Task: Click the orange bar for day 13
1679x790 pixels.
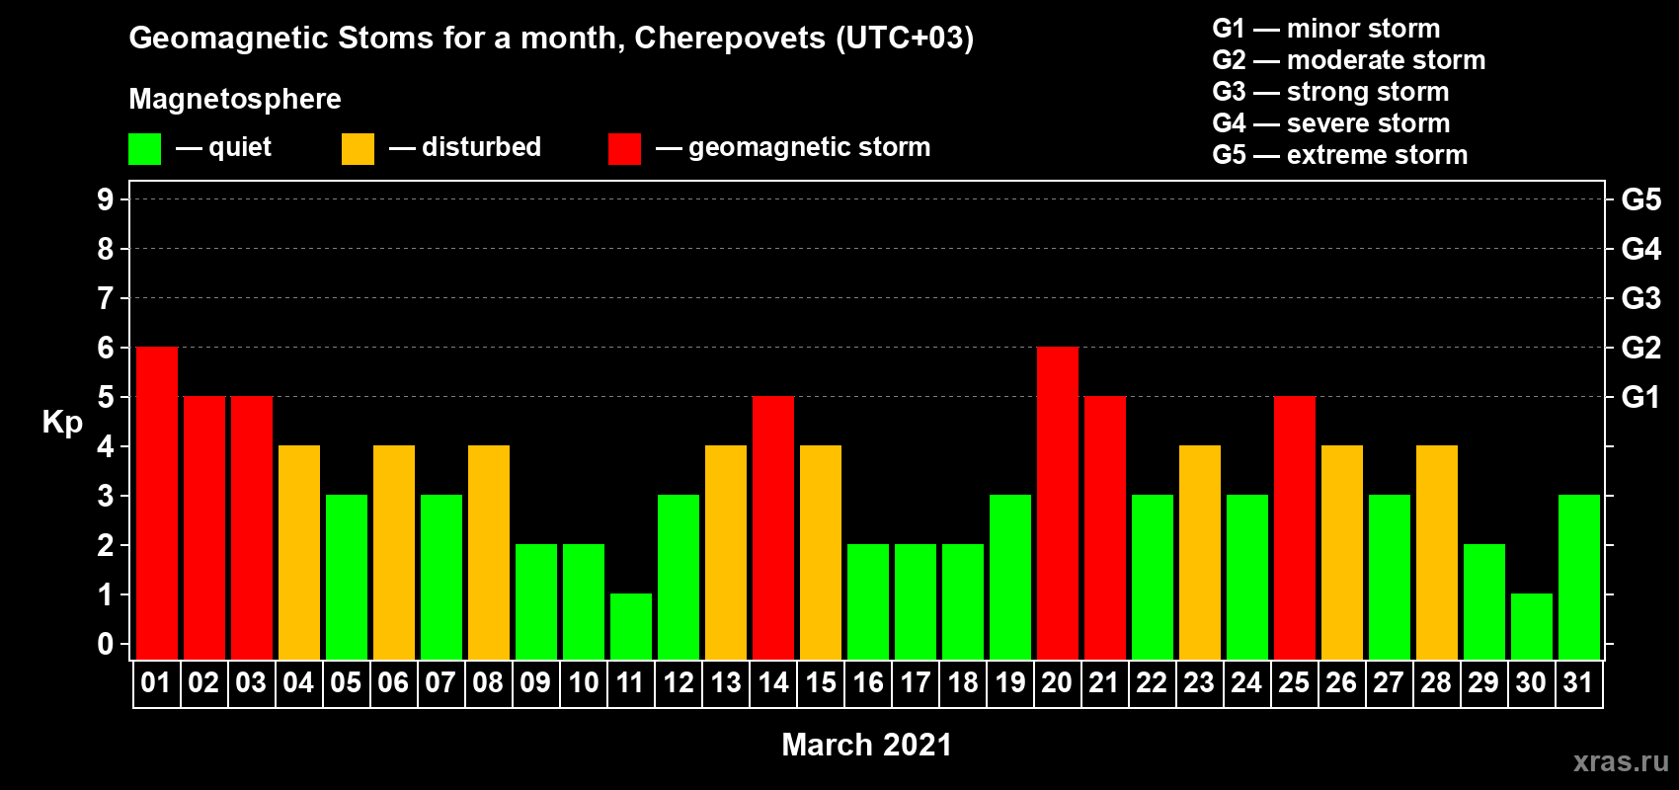Action: click(726, 553)
